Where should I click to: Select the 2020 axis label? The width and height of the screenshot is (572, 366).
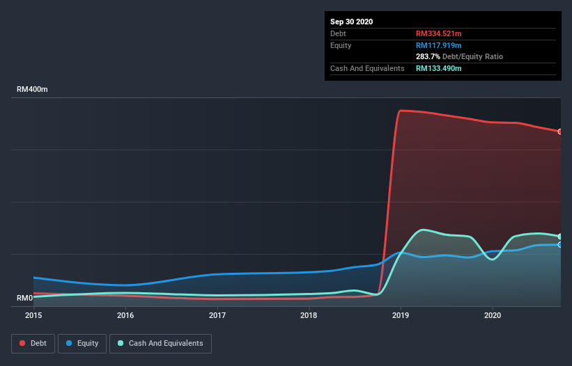coord(493,315)
